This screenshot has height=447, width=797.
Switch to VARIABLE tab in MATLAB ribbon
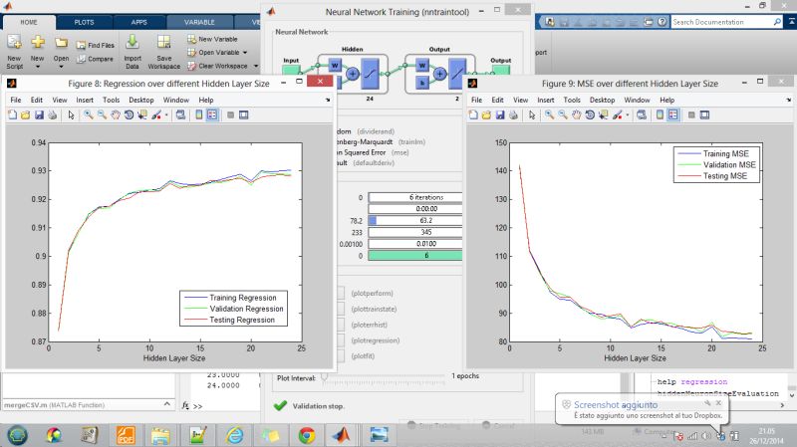click(199, 22)
